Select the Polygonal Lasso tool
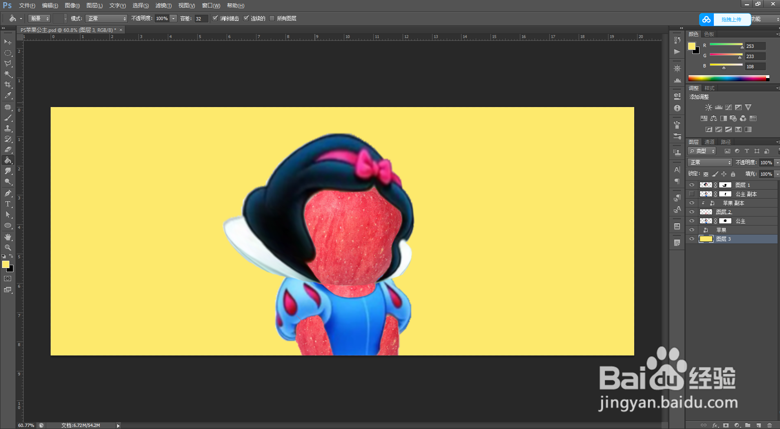The image size is (780, 429). tap(8, 63)
